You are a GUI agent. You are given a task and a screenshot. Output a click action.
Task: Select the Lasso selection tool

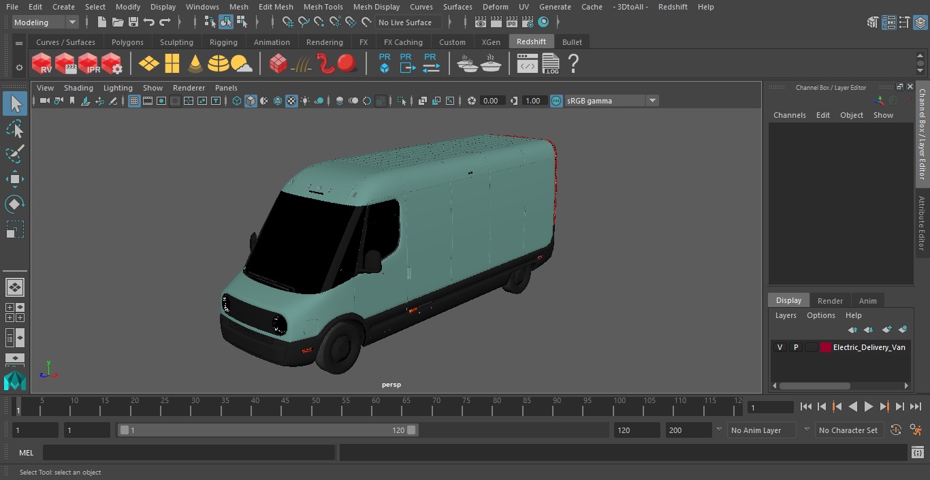pyautogui.click(x=15, y=129)
